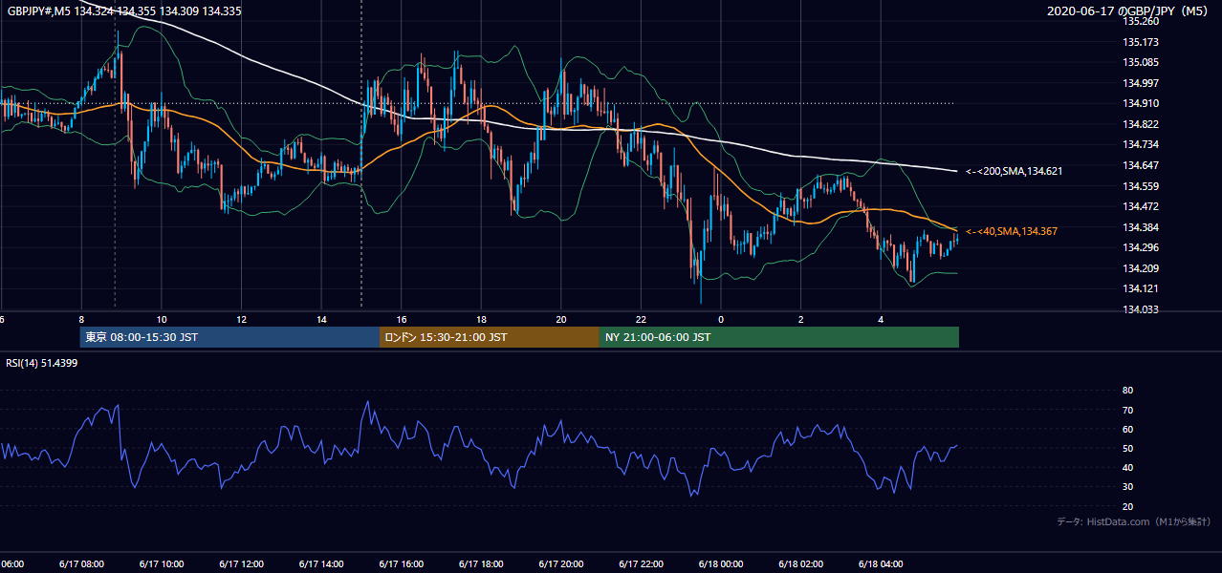Click the 134.033 price axis label

pos(1141,309)
